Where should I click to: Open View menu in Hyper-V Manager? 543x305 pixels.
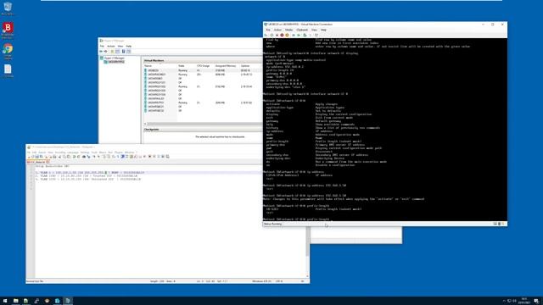[x=120, y=46]
